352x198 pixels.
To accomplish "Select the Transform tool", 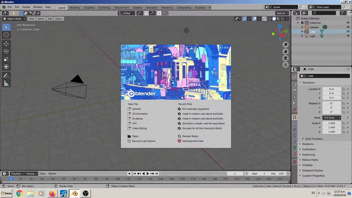I will tap(6, 67).
